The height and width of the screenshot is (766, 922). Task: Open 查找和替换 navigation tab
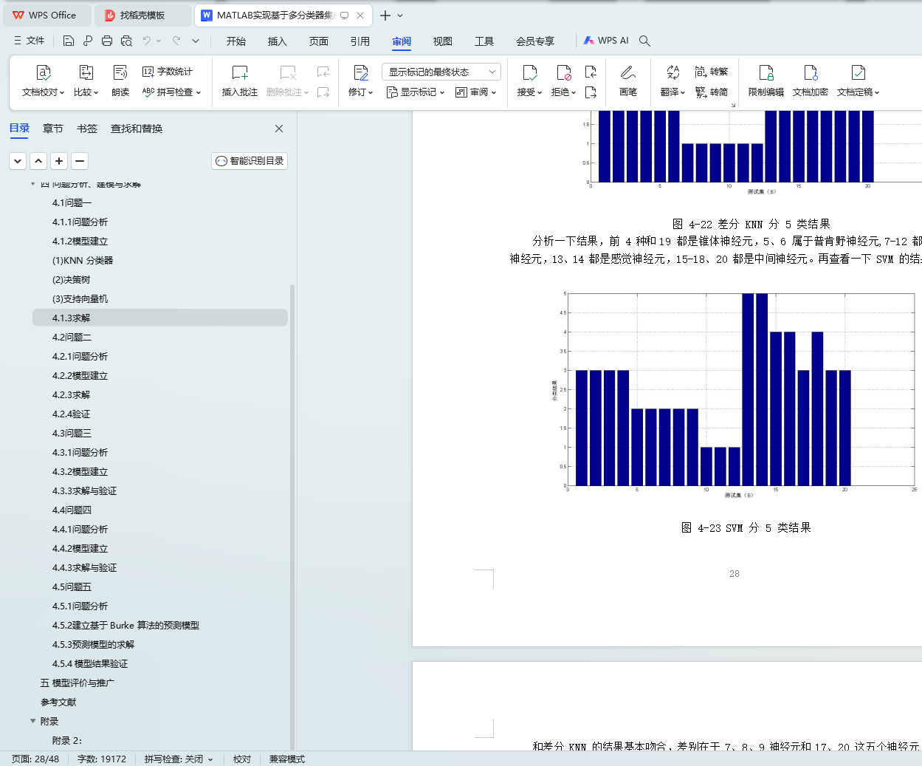pyautogui.click(x=137, y=129)
